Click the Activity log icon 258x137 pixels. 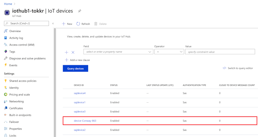pos(6,38)
